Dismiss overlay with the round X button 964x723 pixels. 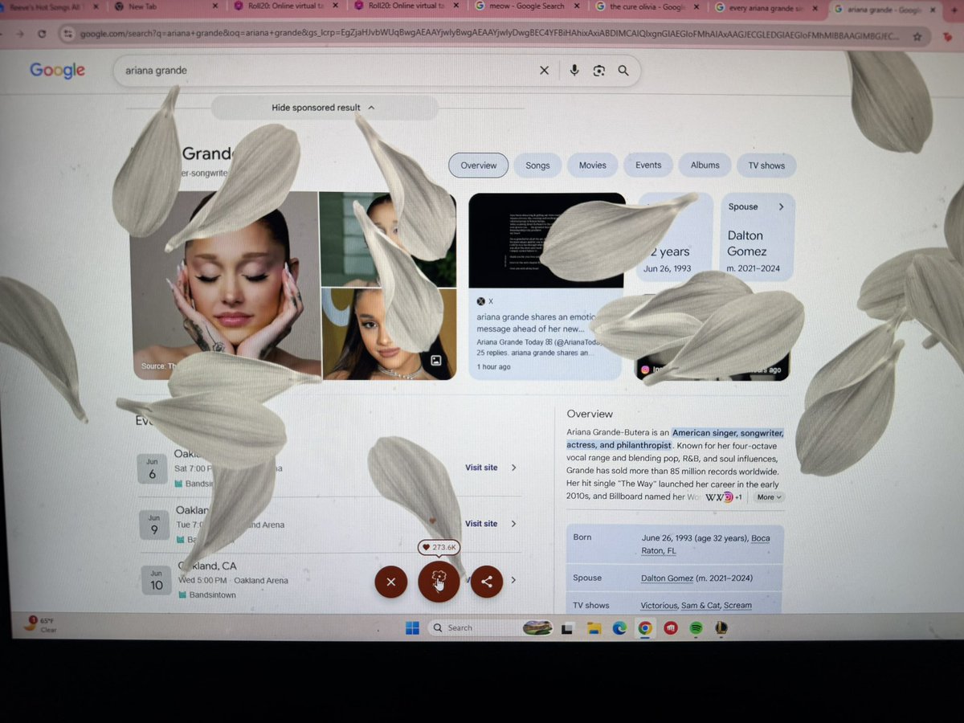click(x=391, y=582)
